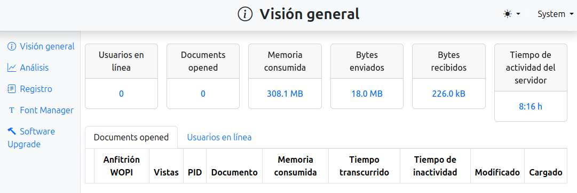This screenshot has height=193, width=577.
Task: Click the hammer icon for Software Upgrade
Action: [12, 131]
